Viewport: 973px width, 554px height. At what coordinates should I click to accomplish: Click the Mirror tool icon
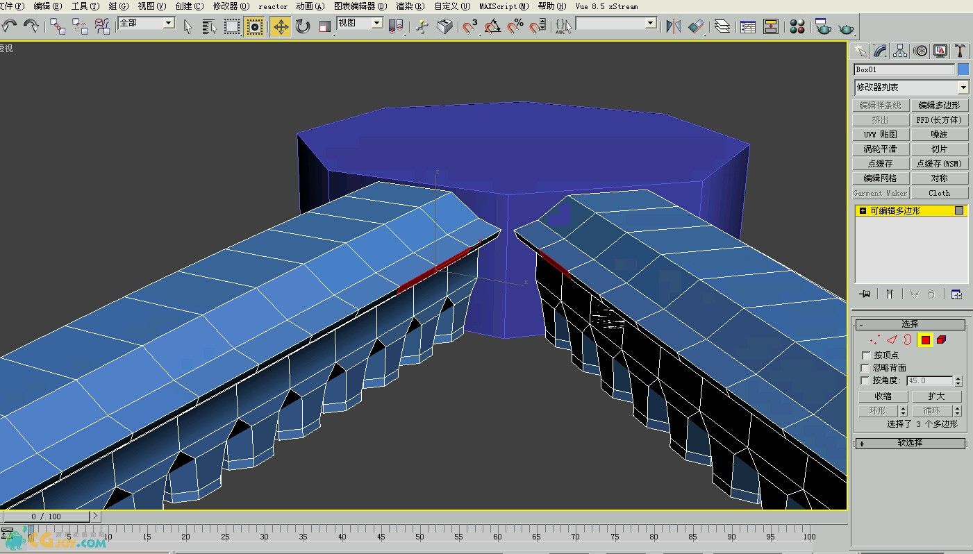[673, 26]
